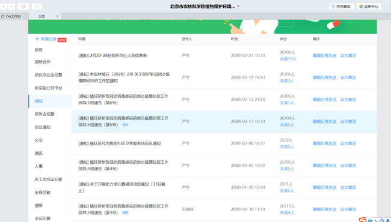Screen dimensions: 391x222
Task: Open the 第5号 epidemic bulletin notice
Action: 123,122
